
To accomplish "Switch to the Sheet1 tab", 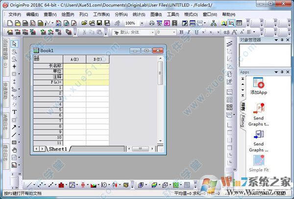I will click(58, 149).
